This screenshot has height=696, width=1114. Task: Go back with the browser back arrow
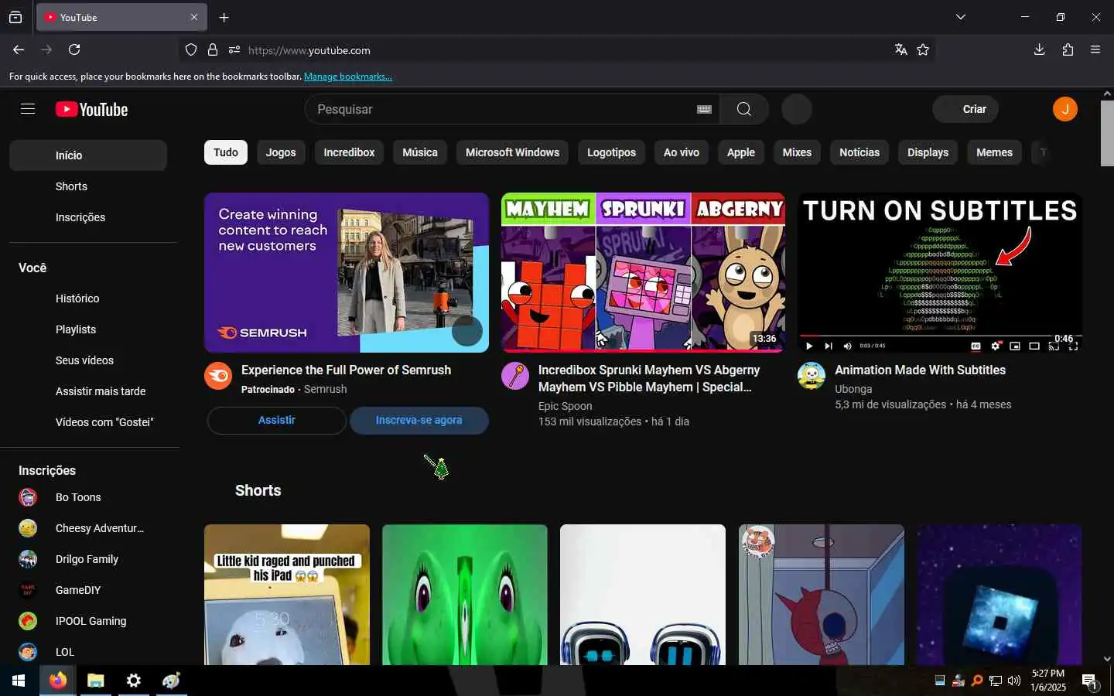click(x=19, y=49)
